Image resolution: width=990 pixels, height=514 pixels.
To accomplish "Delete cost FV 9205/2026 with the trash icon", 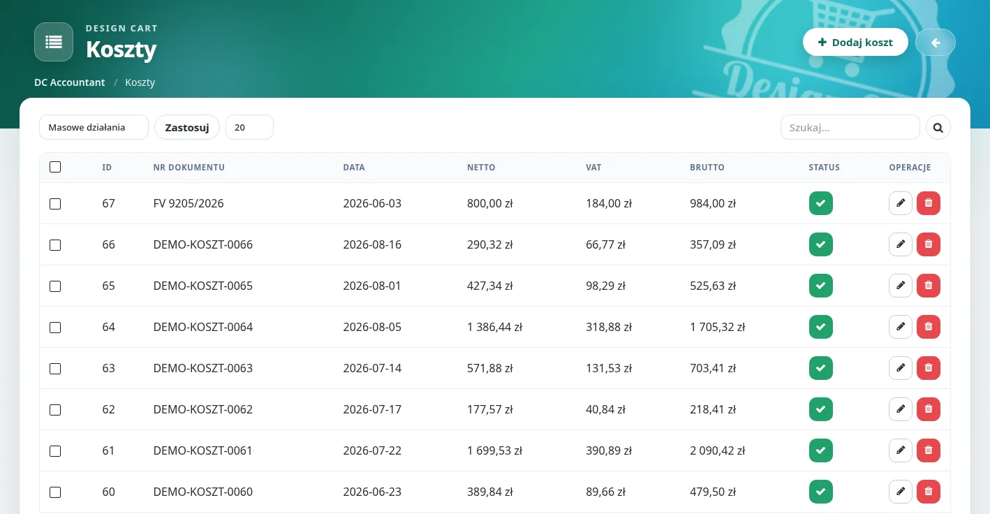I will [x=929, y=203].
